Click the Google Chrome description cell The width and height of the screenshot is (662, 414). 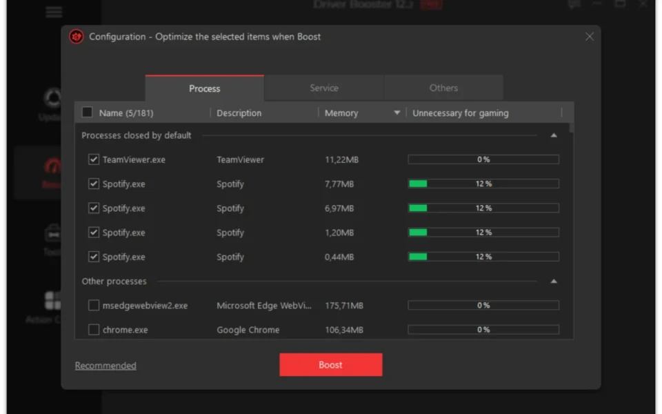[248, 330]
